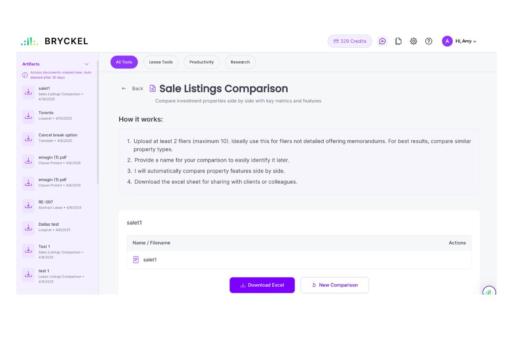Go Back to previous page

pyautogui.click(x=133, y=88)
